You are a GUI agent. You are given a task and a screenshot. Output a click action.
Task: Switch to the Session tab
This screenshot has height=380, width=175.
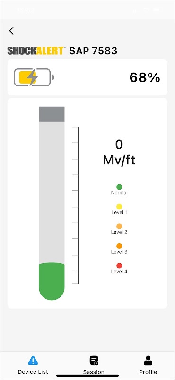click(94, 365)
